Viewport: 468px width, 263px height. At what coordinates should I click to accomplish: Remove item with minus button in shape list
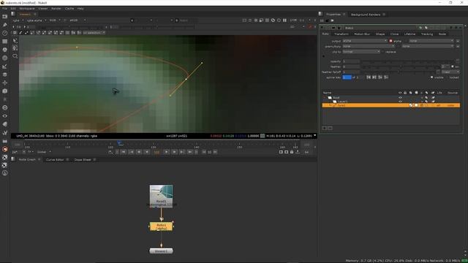click(330, 129)
